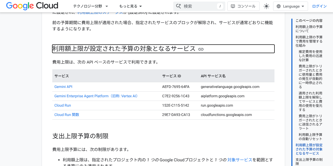Click the Google Cloud logo
Image resolution: width=333 pixels, height=166 pixels.
[x=32, y=6]
